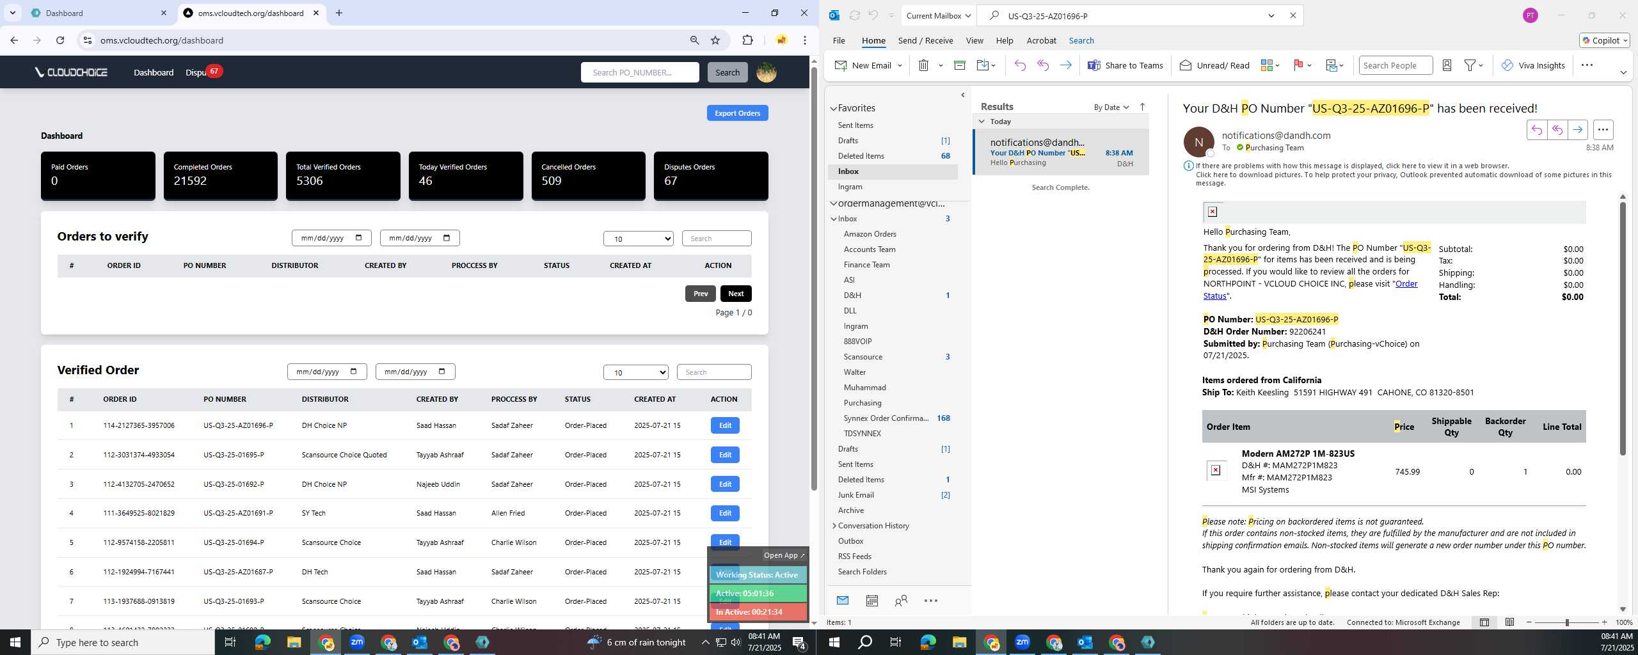Screen dimensions: 1638x655
Task: Clear the Outlook search box
Action: [x=1292, y=15]
